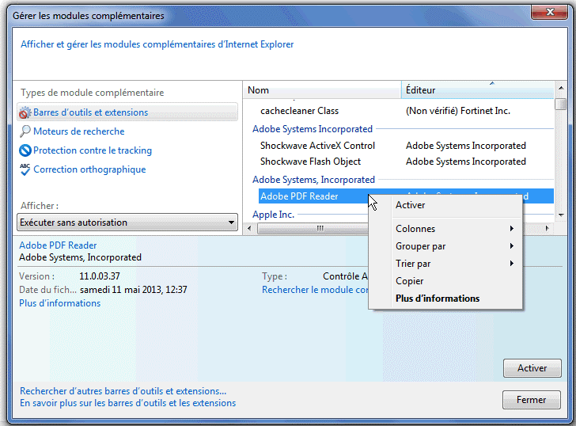Viewport: 576px width, 426px height.
Task: Click the Plus d'informations link in details
Action: pyautogui.click(x=59, y=303)
